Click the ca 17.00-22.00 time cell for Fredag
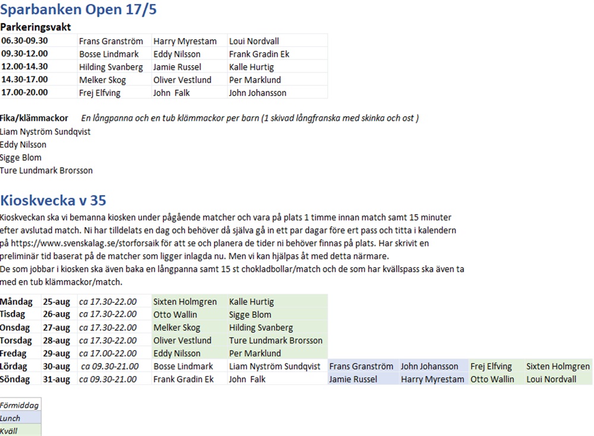 (108, 353)
